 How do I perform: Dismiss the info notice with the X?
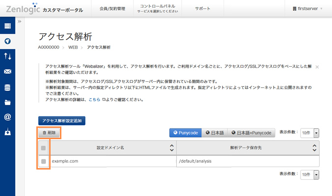(317, 67)
